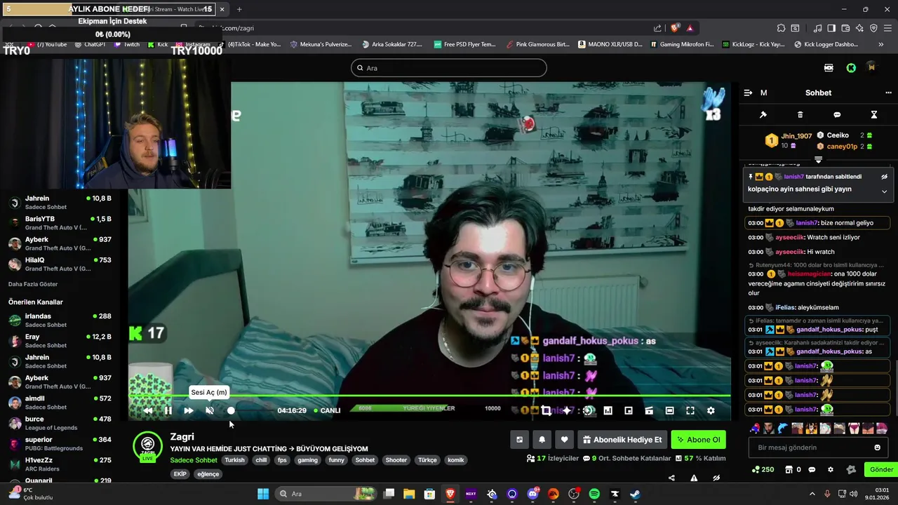Select the Turkish tag

pyautogui.click(x=234, y=460)
